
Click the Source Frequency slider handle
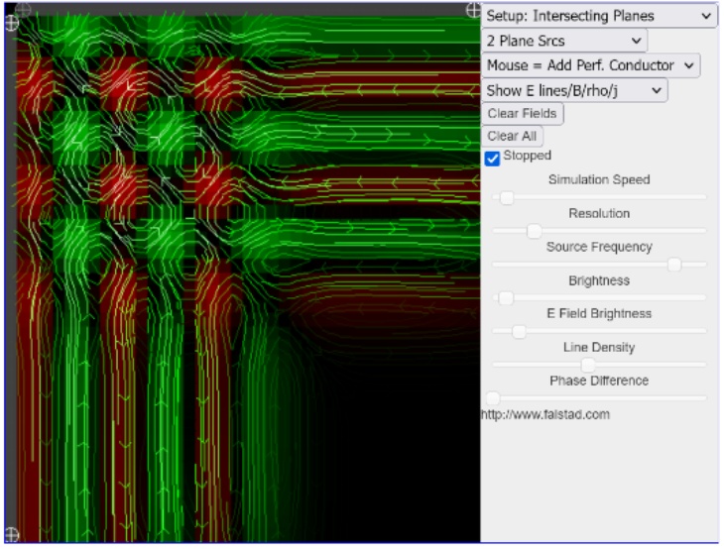point(674,265)
